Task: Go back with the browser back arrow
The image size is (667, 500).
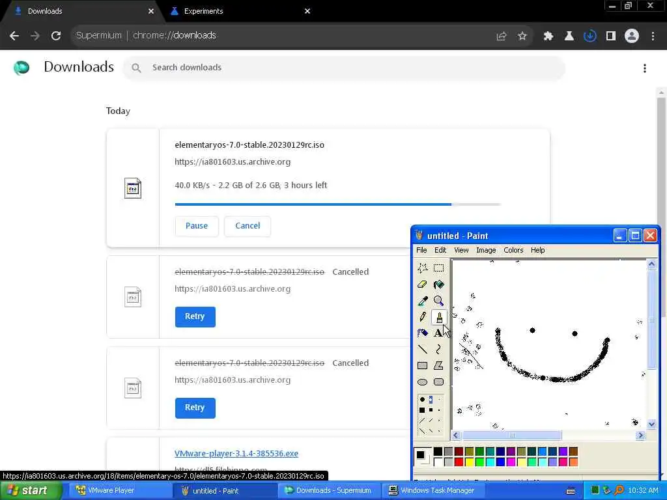Action: click(x=14, y=36)
